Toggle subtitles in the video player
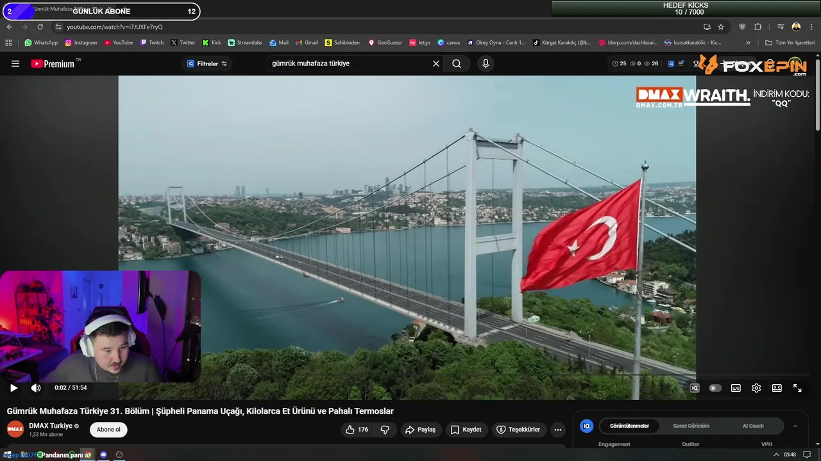821x461 pixels. click(x=736, y=388)
